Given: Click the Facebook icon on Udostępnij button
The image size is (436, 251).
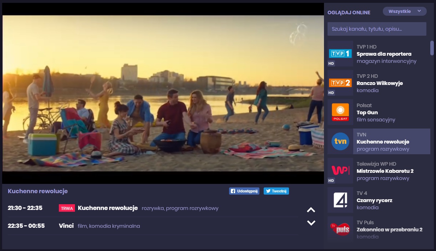Looking at the screenshot, I should pos(232,191).
